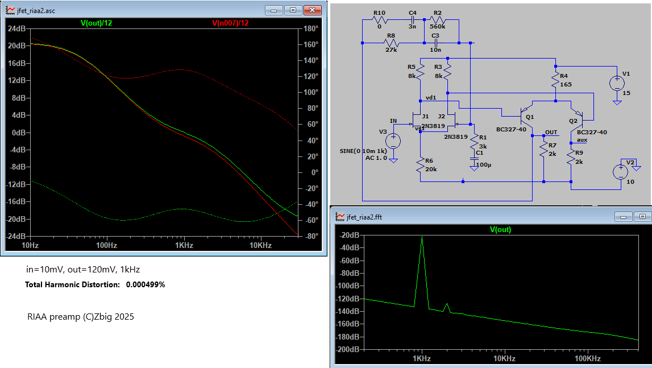
Task: Click the in=10mV, out=120mV, 1kHz note
Action: [x=83, y=270]
